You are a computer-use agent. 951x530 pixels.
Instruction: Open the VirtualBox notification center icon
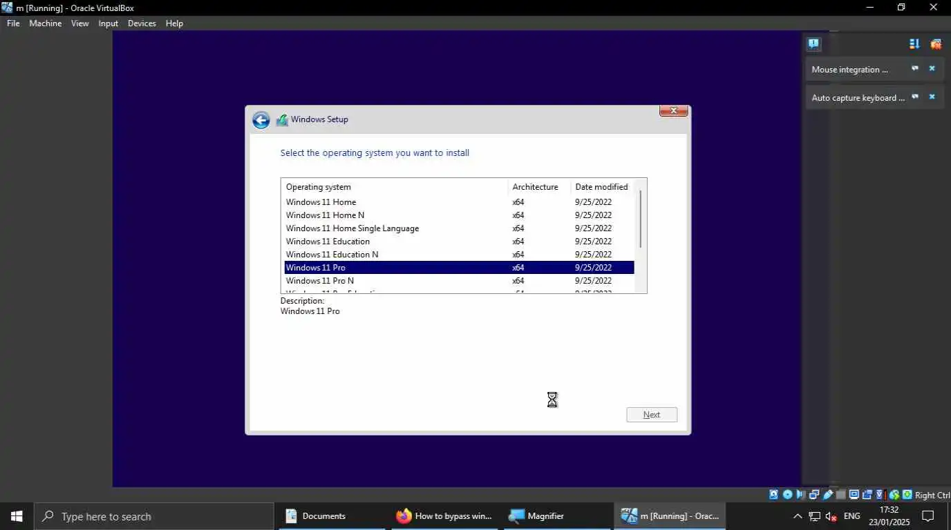[x=813, y=43]
